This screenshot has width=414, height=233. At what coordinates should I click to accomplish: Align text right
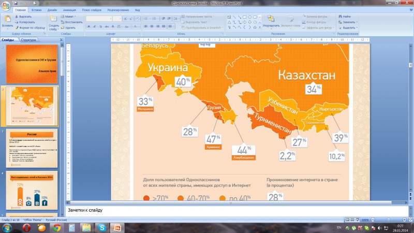click(x=158, y=26)
